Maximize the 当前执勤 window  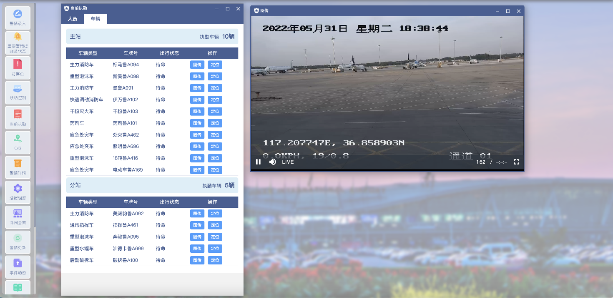[228, 8]
